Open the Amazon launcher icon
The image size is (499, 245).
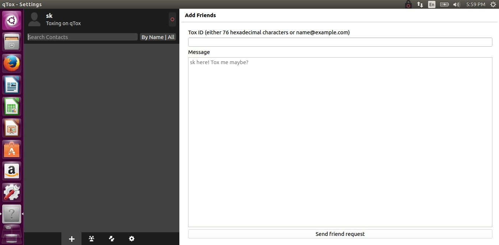point(12,171)
